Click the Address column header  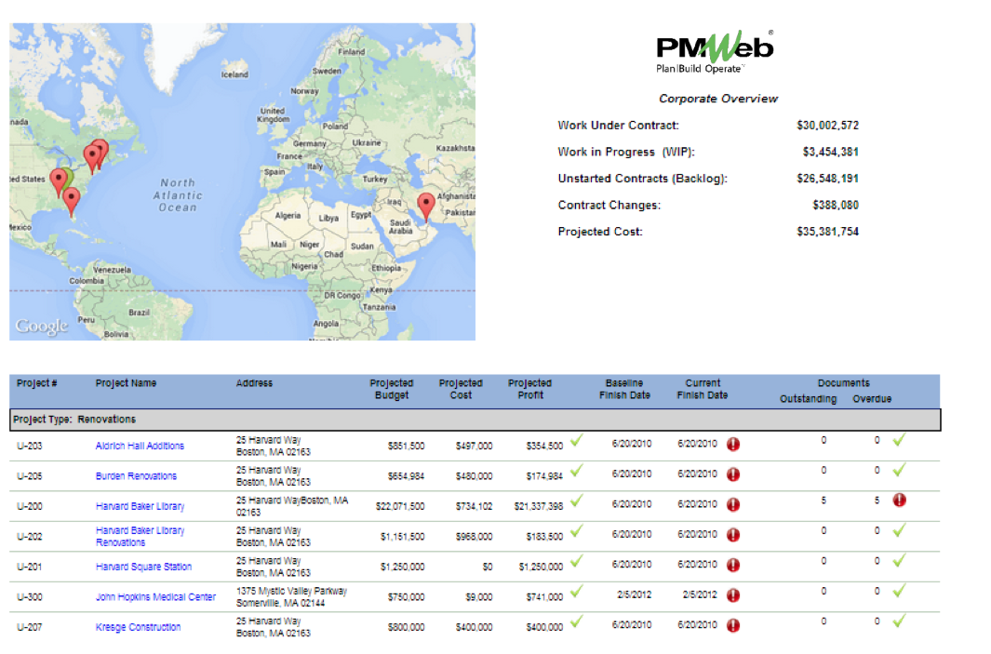pyautogui.click(x=254, y=383)
